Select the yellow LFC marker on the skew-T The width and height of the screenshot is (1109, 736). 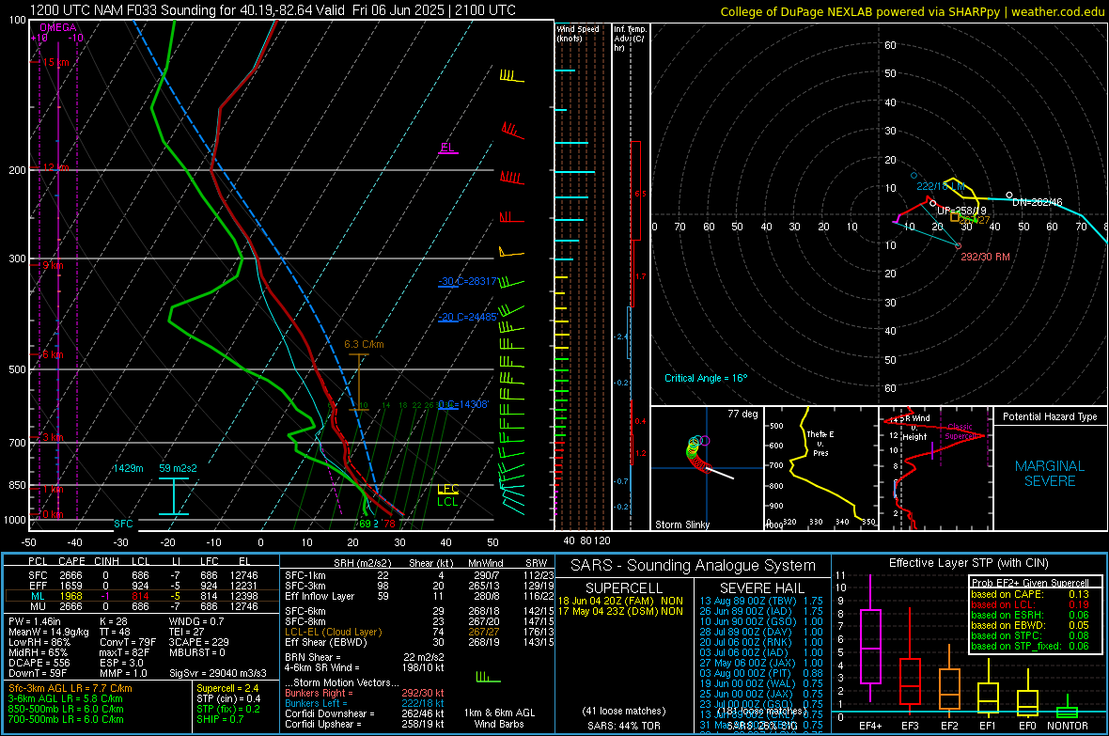447,489
